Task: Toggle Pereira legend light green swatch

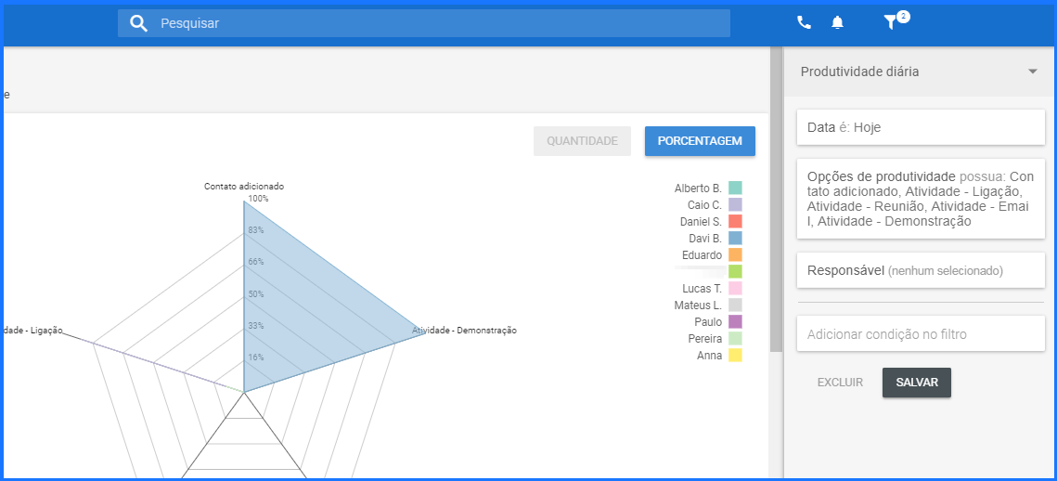Action: coord(736,339)
